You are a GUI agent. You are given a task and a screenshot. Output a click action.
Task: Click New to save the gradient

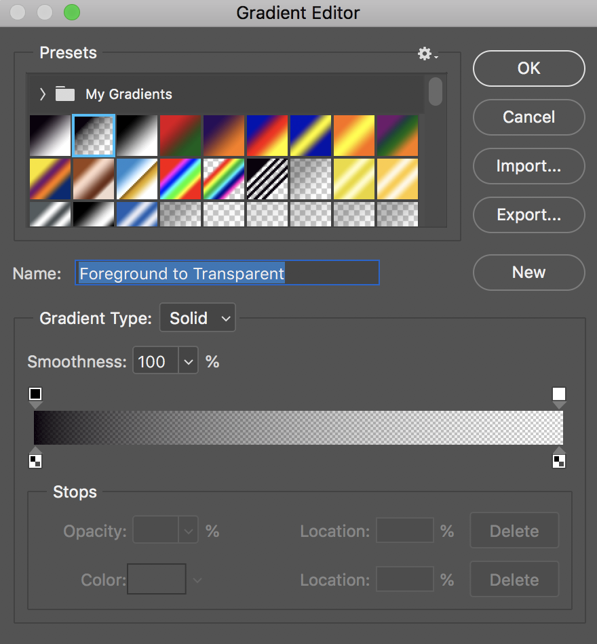pos(528,273)
